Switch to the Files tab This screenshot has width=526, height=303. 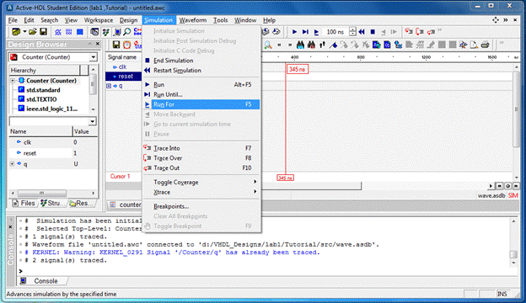tap(24, 203)
